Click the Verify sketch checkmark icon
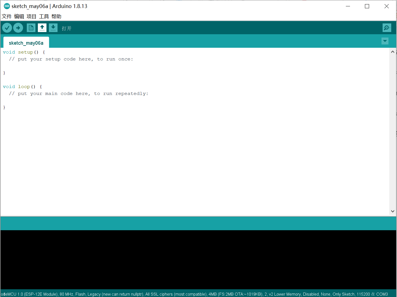397x297 pixels. pyautogui.click(x=7, y=28)
